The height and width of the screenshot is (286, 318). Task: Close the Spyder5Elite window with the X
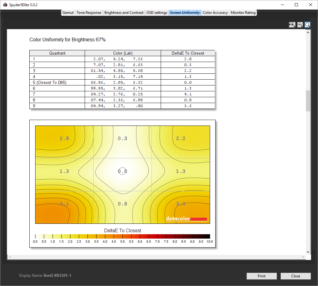311,5
